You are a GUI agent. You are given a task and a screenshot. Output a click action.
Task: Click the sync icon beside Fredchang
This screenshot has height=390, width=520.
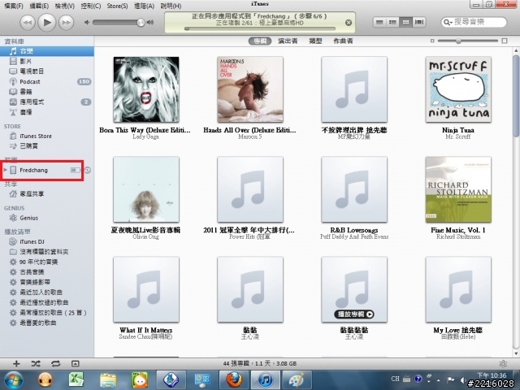click(88, 170)
